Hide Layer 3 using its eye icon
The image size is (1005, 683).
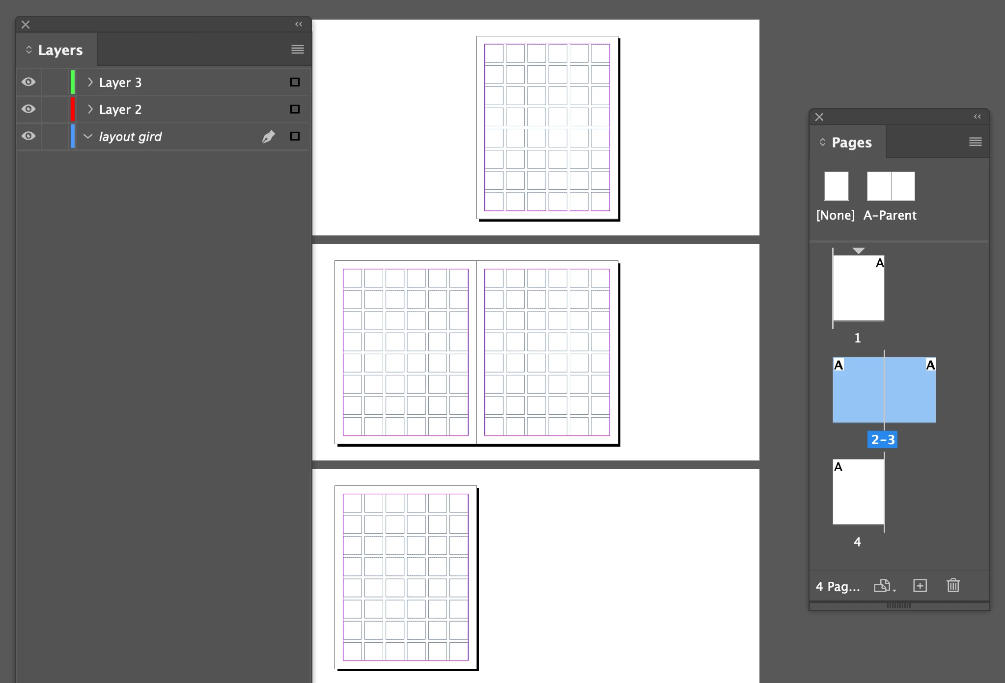click(x=28, y=82)
